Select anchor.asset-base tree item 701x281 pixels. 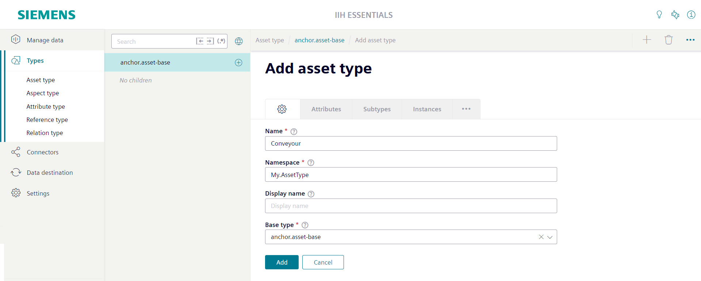(177, 62)
